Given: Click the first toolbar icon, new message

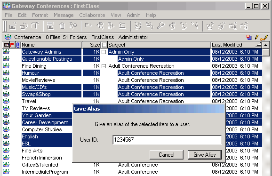Looking at the screenshot, I should [x=13, y=26].
